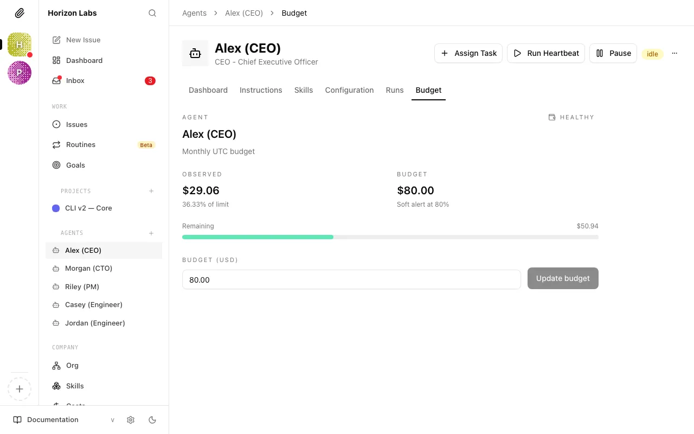Viewport: 694px width, 434px height.
Task: Click the observed amount $29.06
Action: (201, 190)
